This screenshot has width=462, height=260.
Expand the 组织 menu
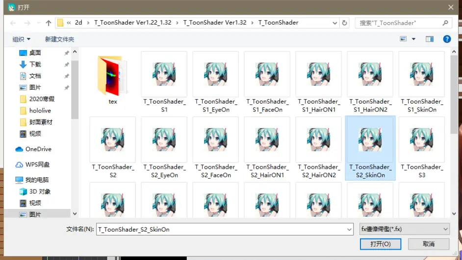point(21,39)
